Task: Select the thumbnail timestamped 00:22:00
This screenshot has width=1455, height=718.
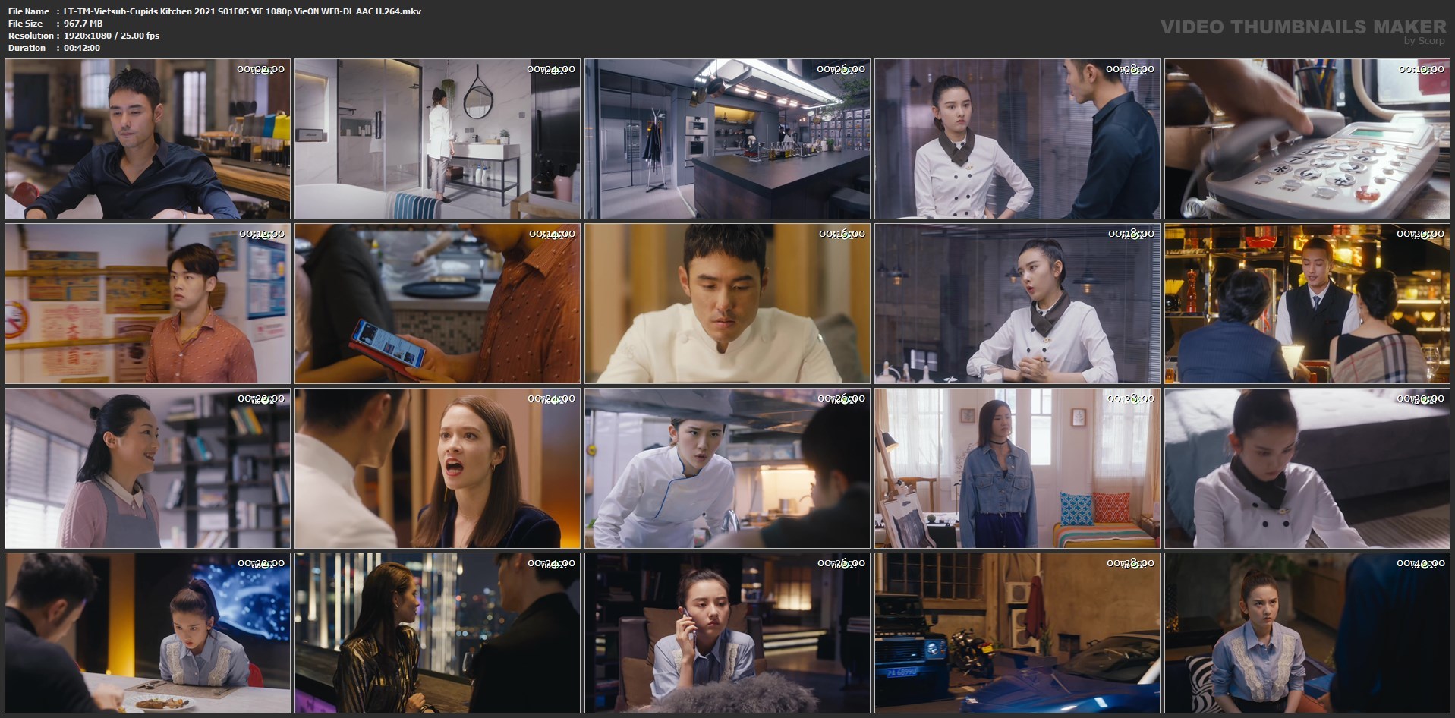Action: click(x=147, y=468)
